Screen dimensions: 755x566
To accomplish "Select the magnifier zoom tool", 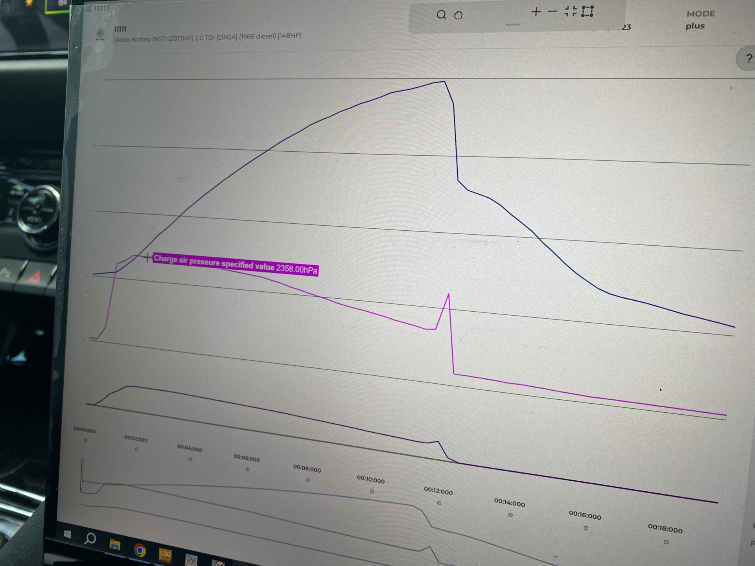I will click(442, 15).
